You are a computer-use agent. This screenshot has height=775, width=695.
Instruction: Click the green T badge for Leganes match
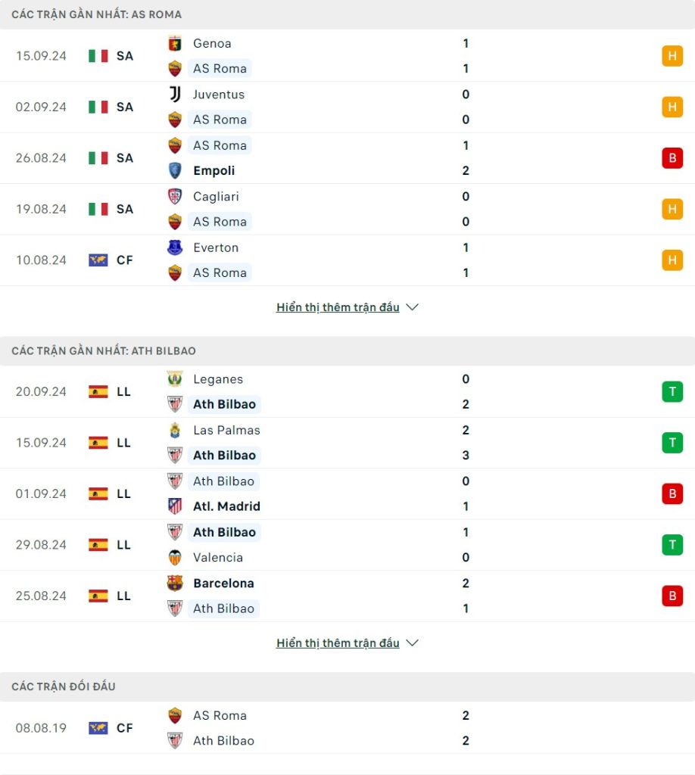[672, 391]
